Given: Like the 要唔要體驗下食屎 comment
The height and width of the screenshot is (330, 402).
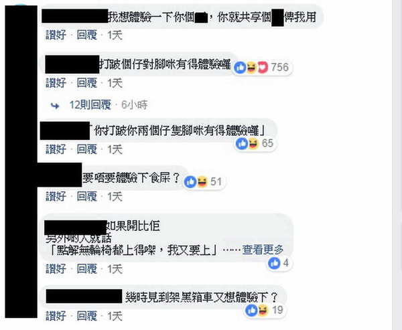Looking at the screenshot, I should coord(56,197).
